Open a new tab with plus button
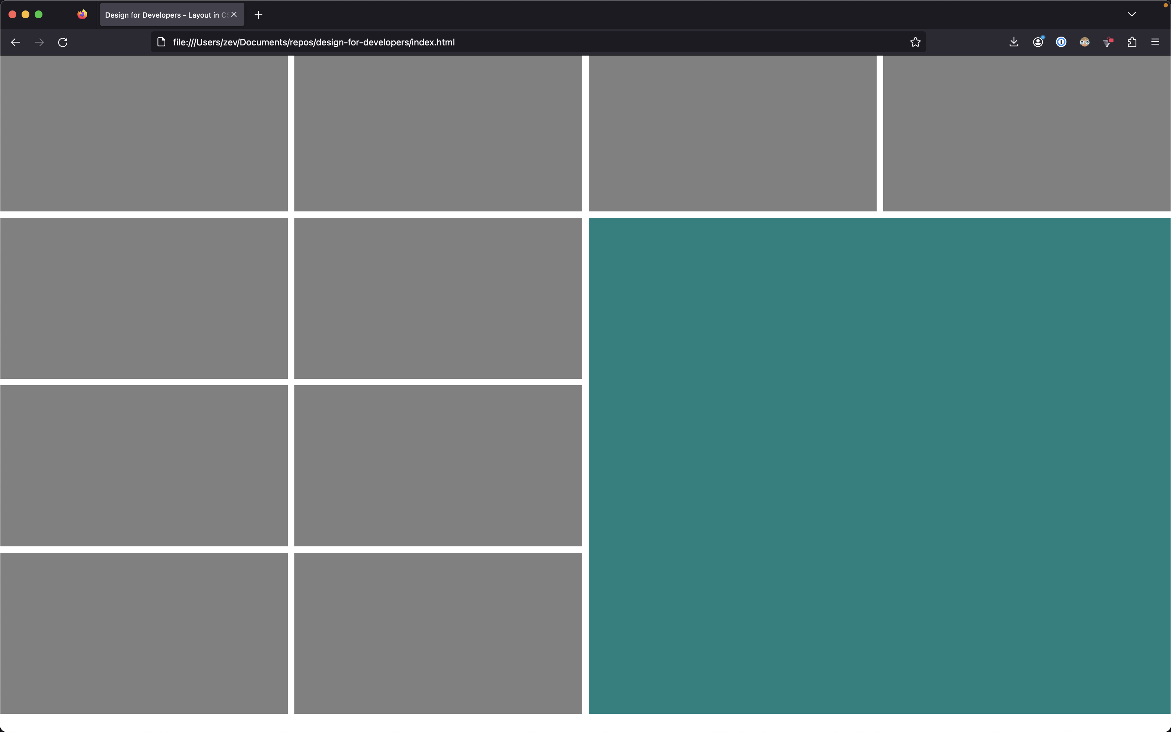This screenshot has height=732, width=1171. pos(258,15)
